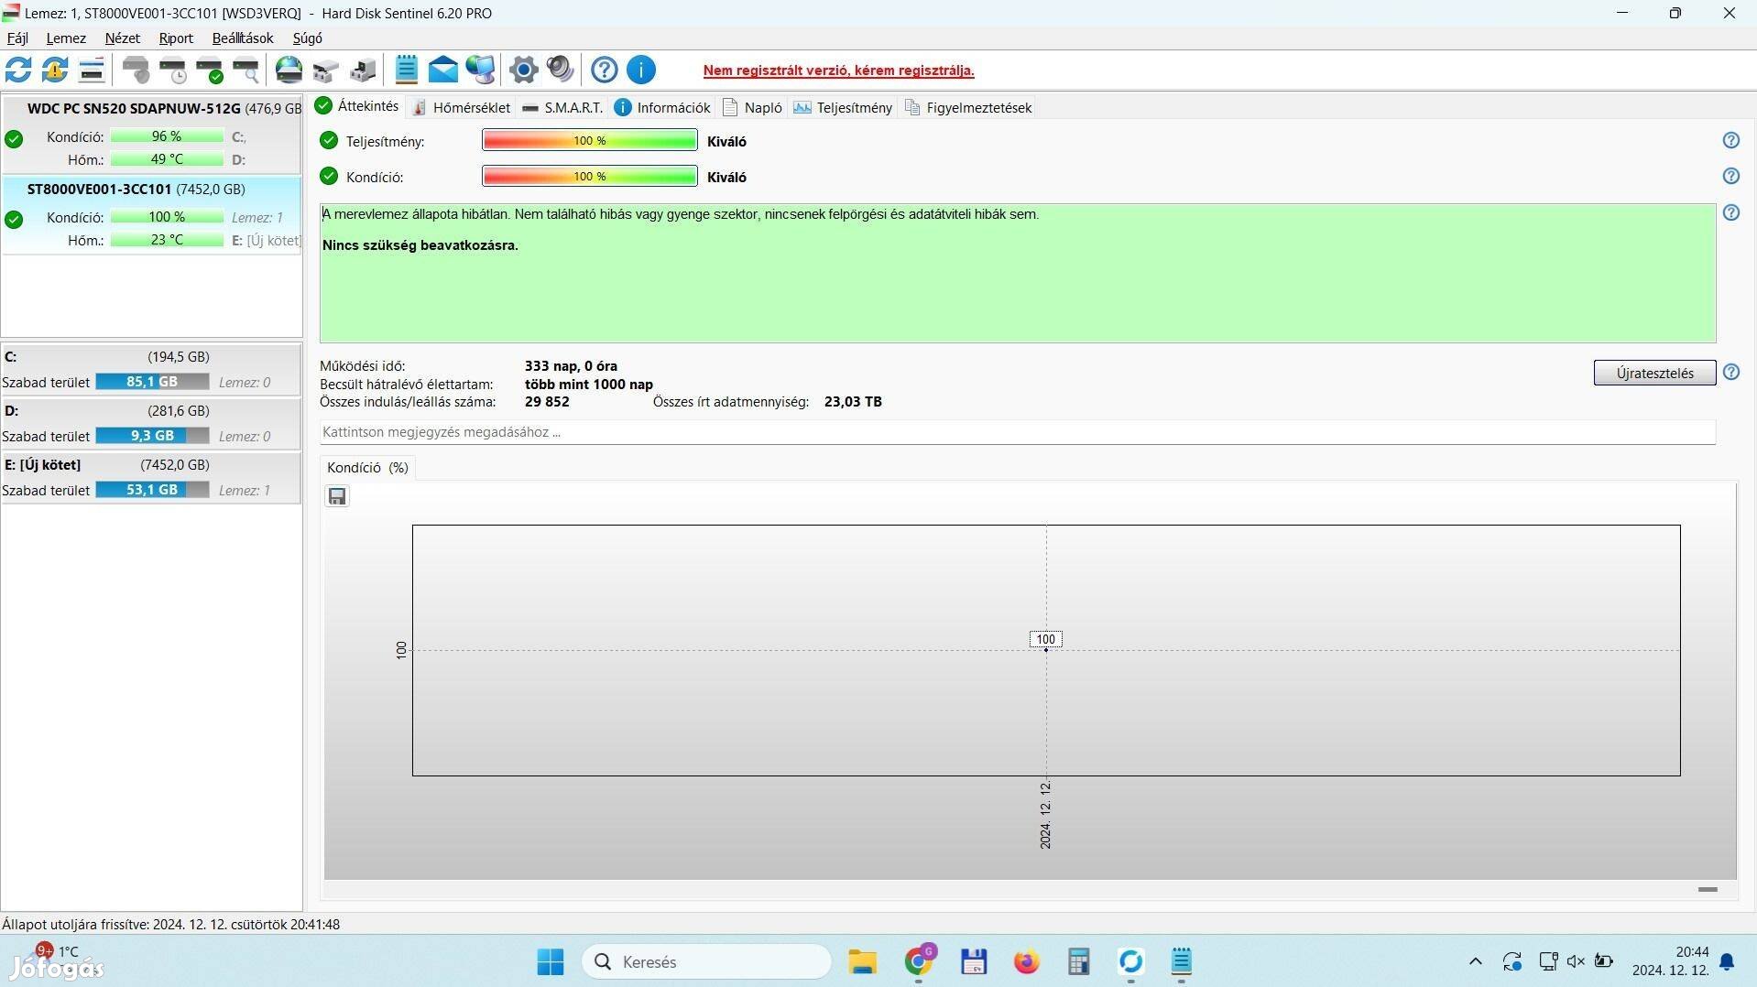1757x987 pixels.
Task: Open the Beállítások menu
Action: 243,38
